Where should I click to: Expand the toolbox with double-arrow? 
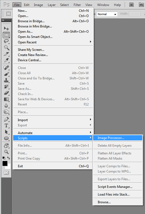pos(3,20)
